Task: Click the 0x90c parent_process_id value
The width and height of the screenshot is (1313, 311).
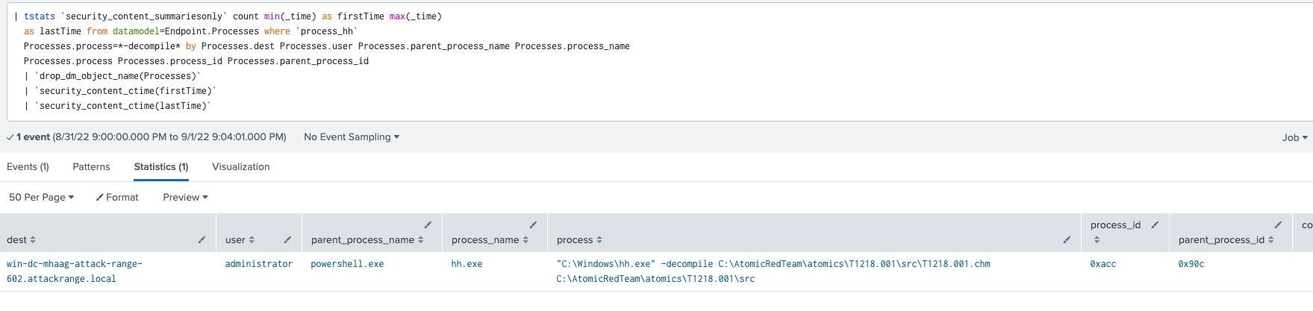Action: click(1191, 264)
